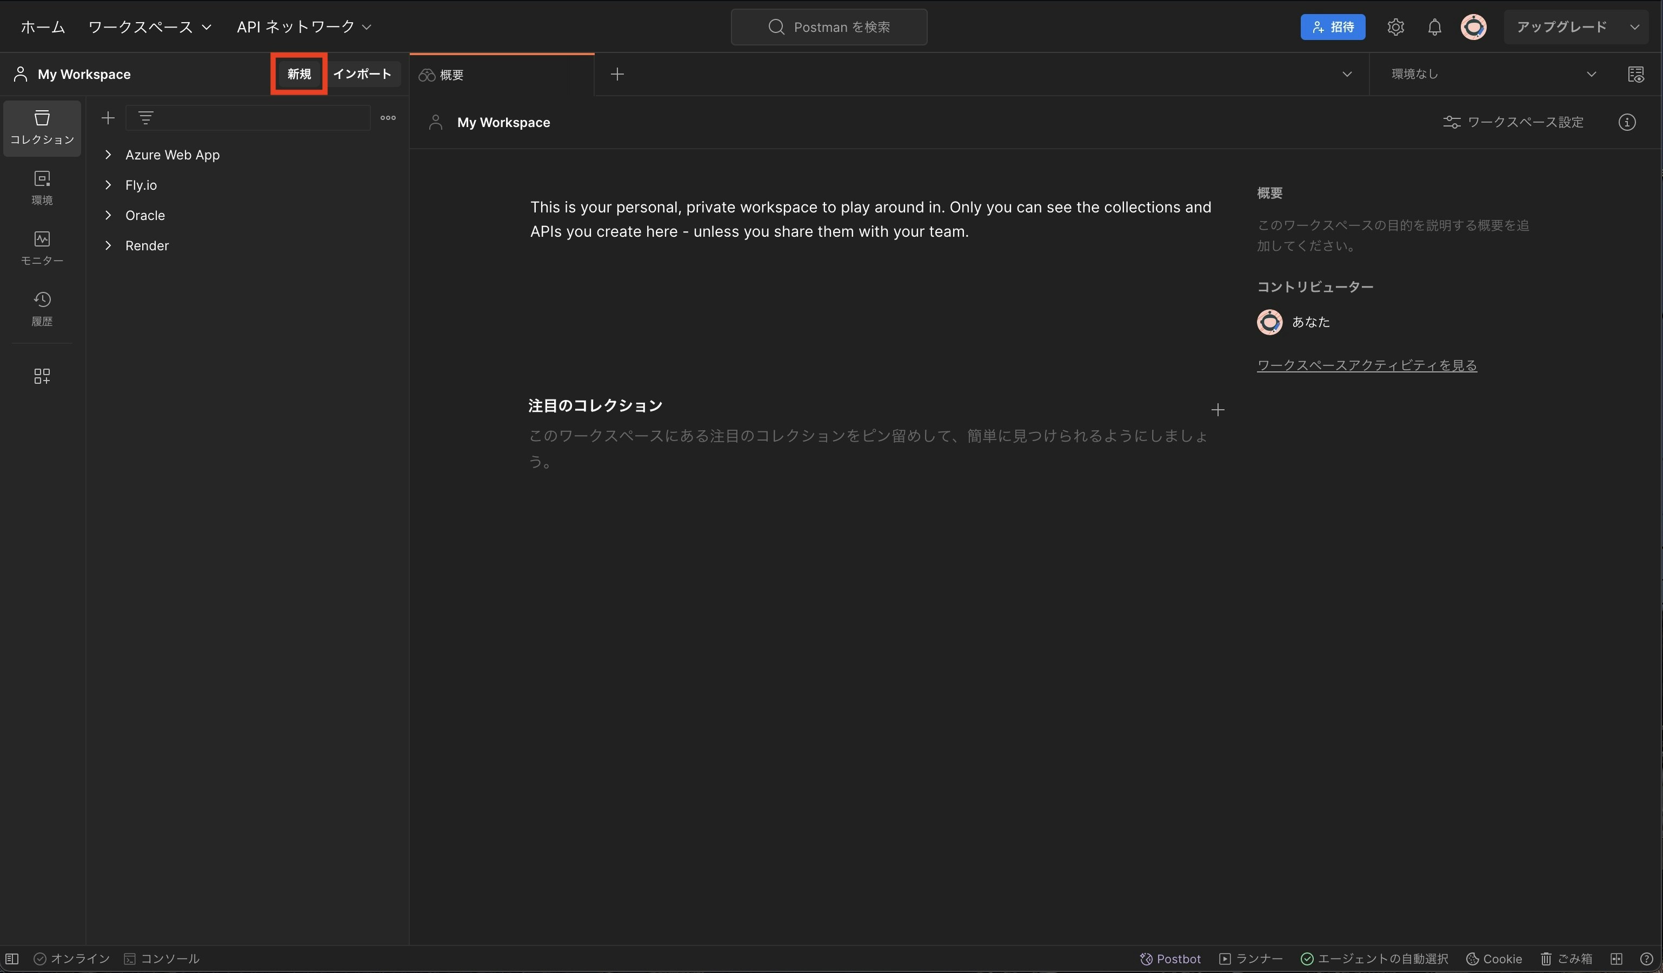The height and width of the screenshot is (973, 1663).
Task: Toggle the sidebar visibility in status bar
Action: tap(12, 958)
